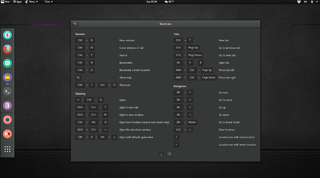Click the General section heading

click(x=80, y=34)
